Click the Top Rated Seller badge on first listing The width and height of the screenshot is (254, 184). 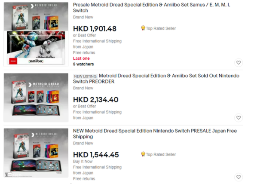[158, 28]
